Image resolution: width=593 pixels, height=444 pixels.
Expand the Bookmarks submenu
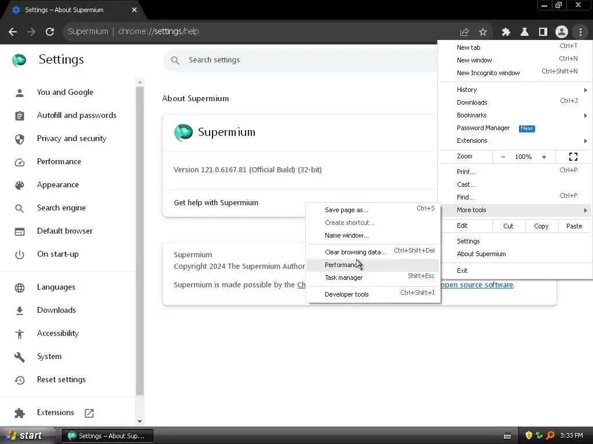click(515, 115)
